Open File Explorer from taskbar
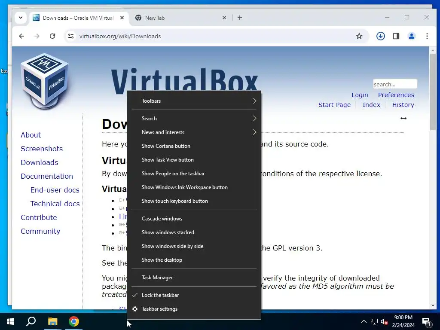This screenshot has height=330, width=440. pos(52,321)
